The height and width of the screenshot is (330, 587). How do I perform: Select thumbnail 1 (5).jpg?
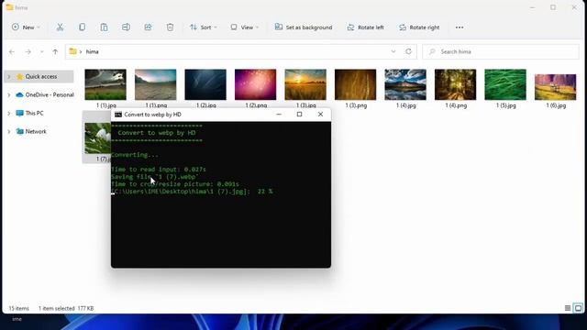[x=505, y=84]
